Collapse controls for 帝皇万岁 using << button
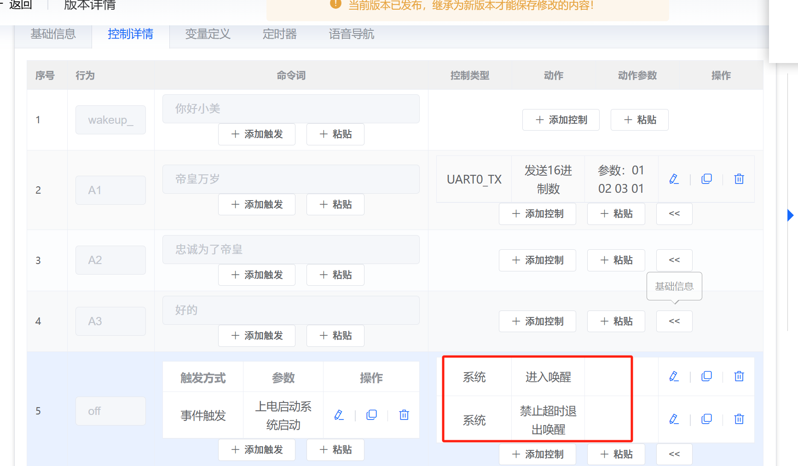The width and height of the screenshot is (798, 466). 674,213
